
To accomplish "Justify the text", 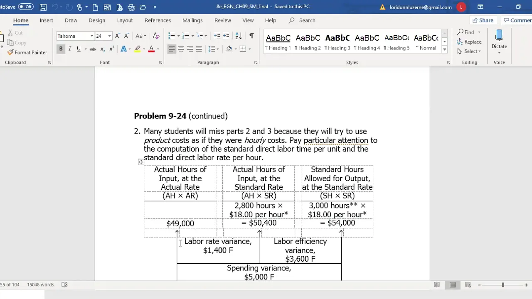I will (199, 49).
